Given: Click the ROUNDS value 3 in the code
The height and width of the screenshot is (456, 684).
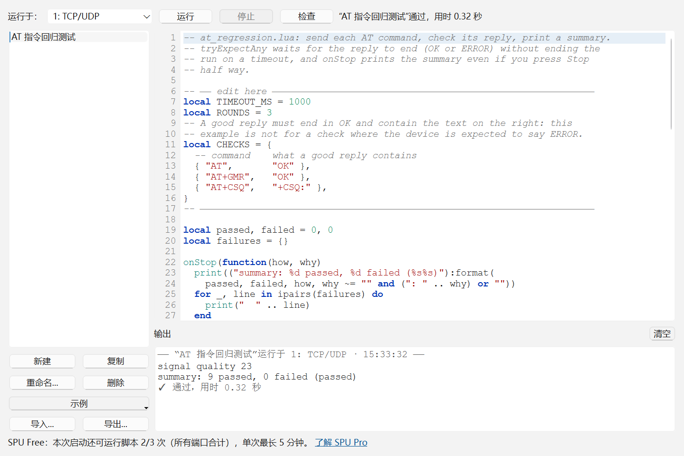Looking at the screenshot, I should (x=269, y=113).
